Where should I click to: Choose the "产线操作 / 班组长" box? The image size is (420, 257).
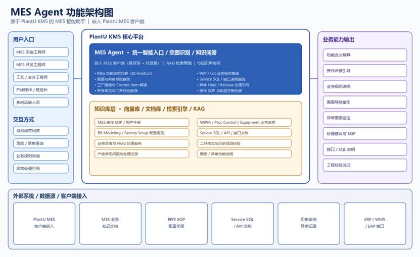point(41,90)
